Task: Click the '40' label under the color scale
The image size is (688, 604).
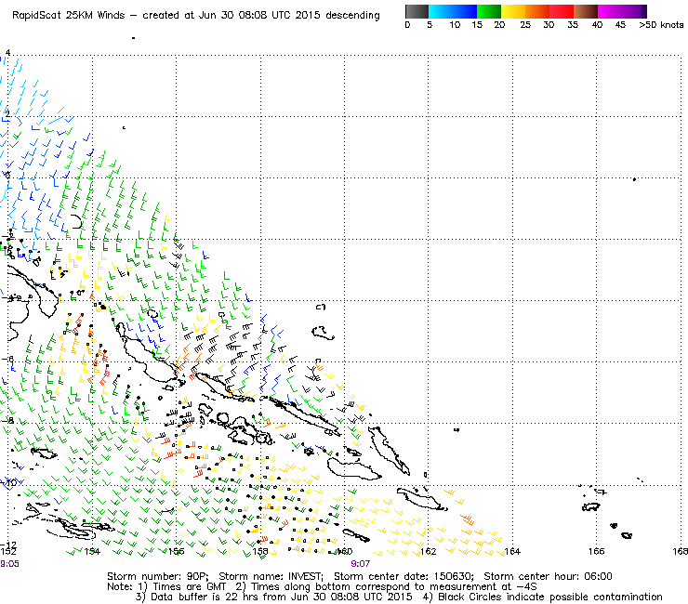Action: coord(597,25)
